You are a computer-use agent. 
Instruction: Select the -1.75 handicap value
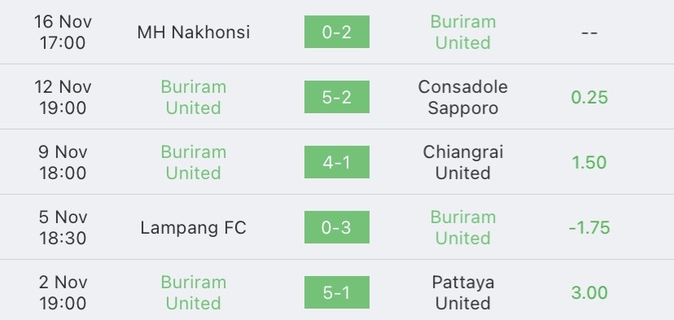[589, 228]
